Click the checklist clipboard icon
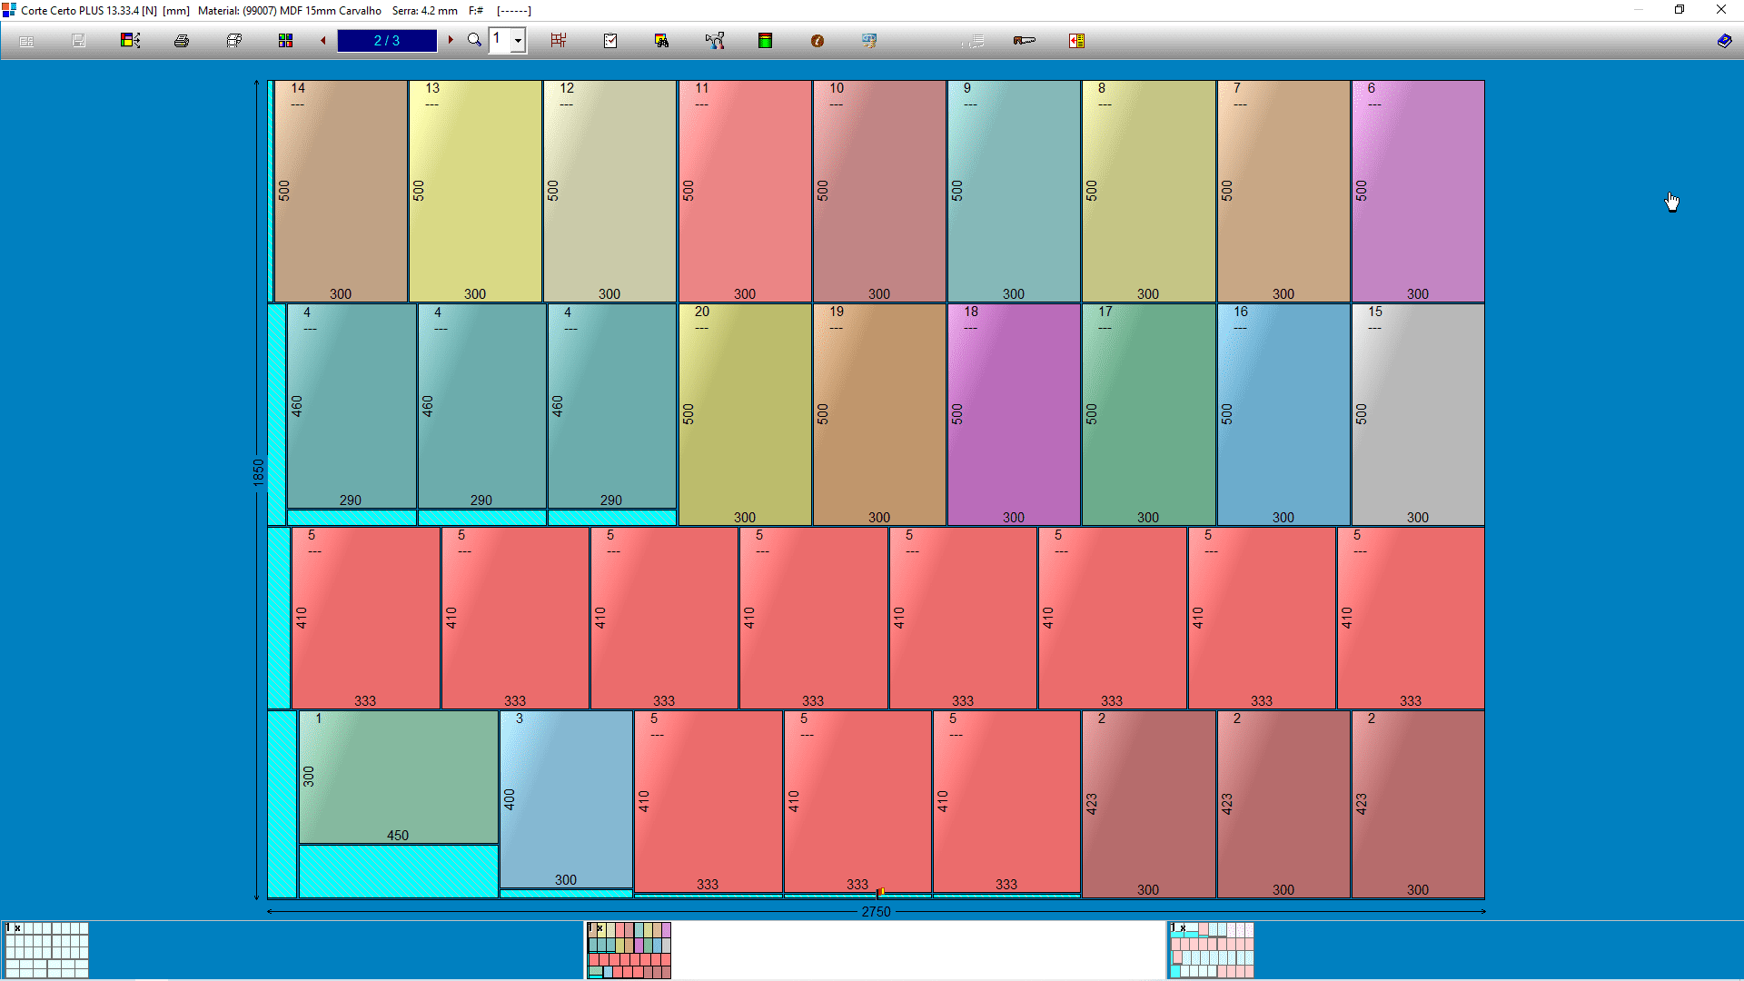Screen dimensions: 1744x981 (610, 41)
